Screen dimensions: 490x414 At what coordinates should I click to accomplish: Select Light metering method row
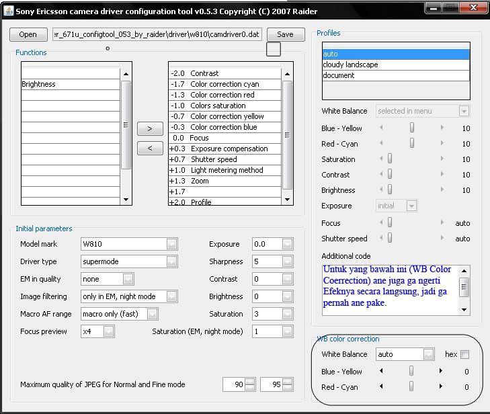(224, 170)
